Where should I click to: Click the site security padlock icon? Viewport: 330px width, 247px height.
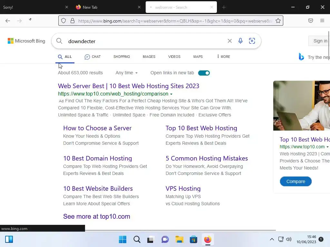point(73,21)
